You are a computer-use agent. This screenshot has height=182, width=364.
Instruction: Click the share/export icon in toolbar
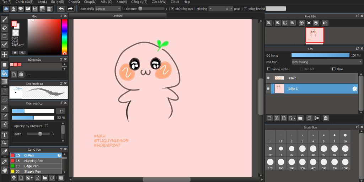pos(14,9)
